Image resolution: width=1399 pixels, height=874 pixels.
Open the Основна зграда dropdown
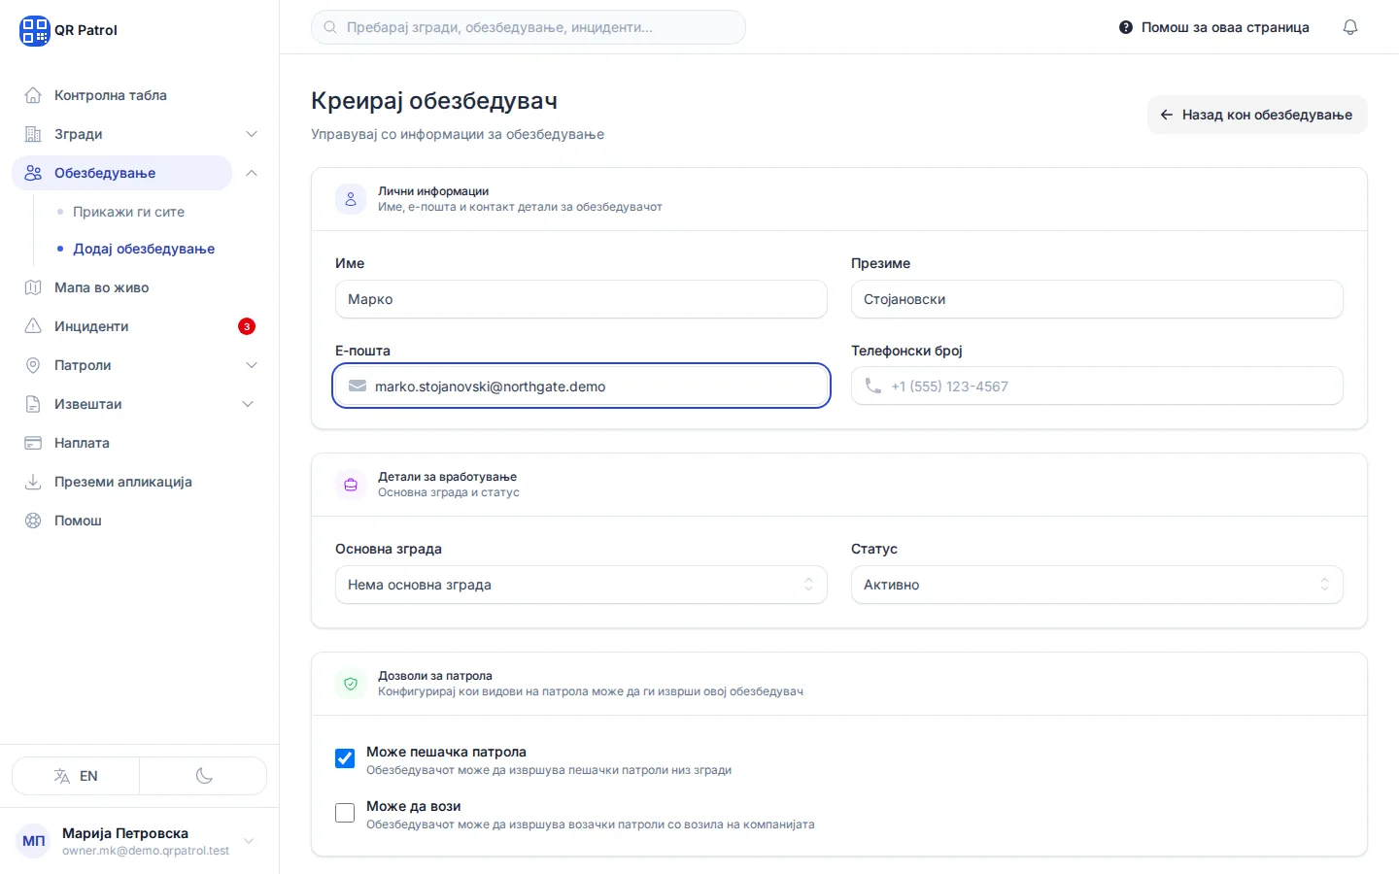point(581,585)
